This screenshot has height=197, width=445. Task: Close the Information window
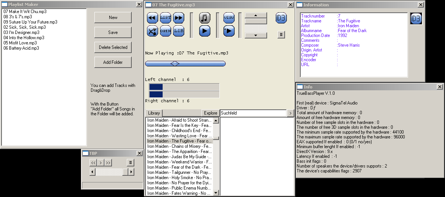point(421,4)
